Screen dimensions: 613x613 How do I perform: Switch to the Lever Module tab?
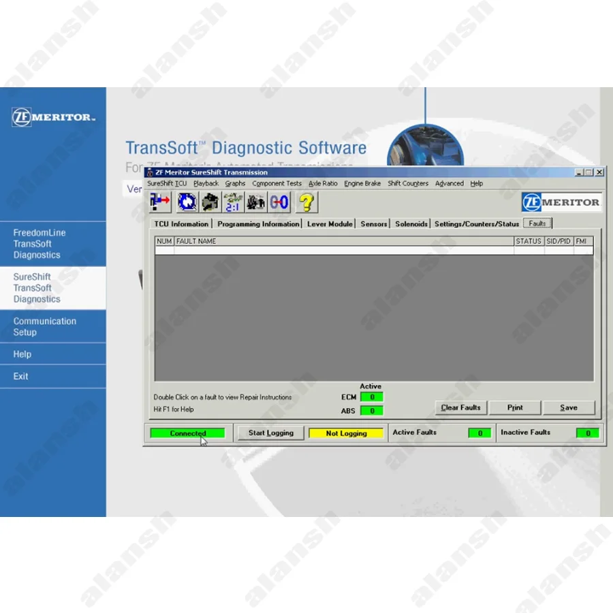pyautogui.click(x=330, y=224)
